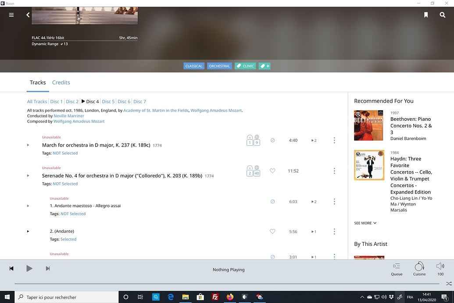This screenshot has width=454, height=303.
Task: Switch to the Credits tab
Action: [x=61, y=83]
